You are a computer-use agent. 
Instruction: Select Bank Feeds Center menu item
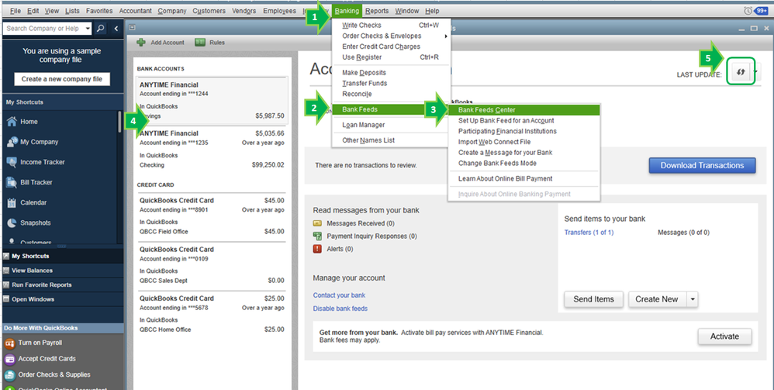click(x=523, y=110)
